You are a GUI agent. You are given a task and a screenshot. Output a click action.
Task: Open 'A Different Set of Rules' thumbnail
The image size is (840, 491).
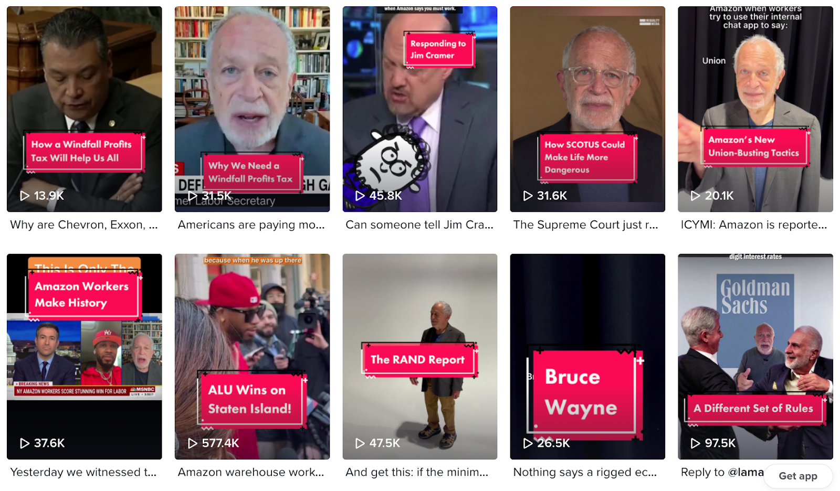point(755,357)
